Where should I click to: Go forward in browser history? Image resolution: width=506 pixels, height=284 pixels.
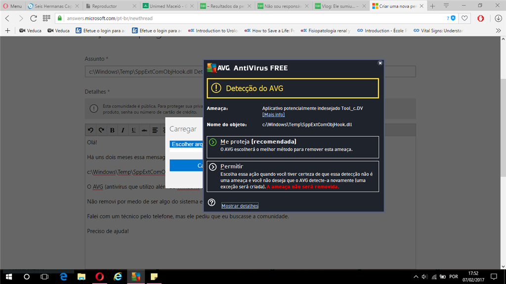click(21, 18)
